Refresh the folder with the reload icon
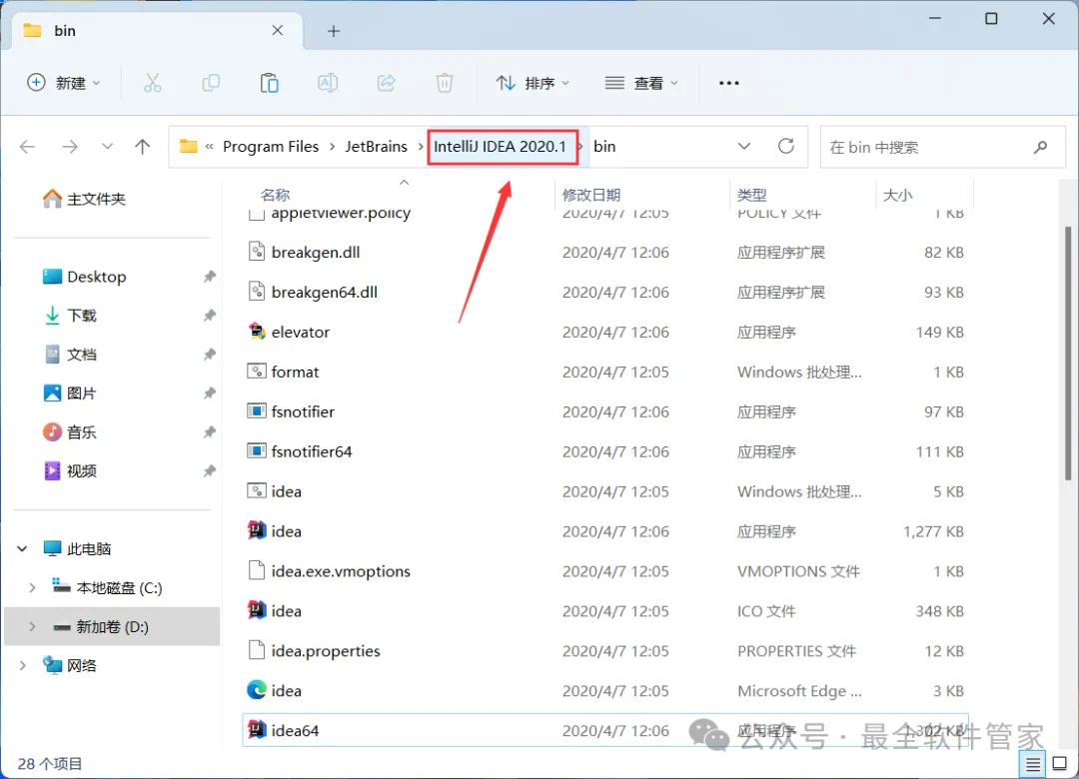This screenshot has width=1079, height=779. pyautogui.click(x=786, y=146)
